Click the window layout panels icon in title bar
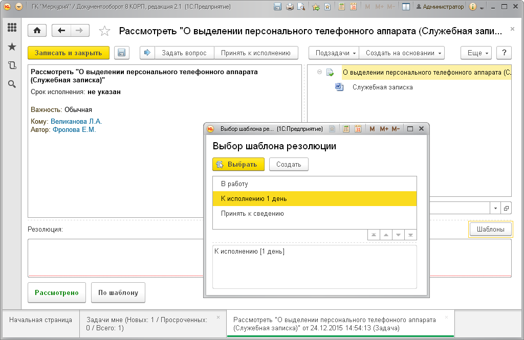Viewport: 524px width, 340px height. (x=406, y=7)
